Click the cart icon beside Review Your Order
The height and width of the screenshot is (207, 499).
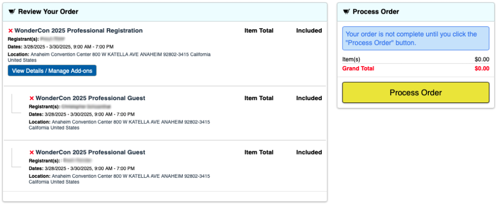pyautogui.click(x=12, y=12)
